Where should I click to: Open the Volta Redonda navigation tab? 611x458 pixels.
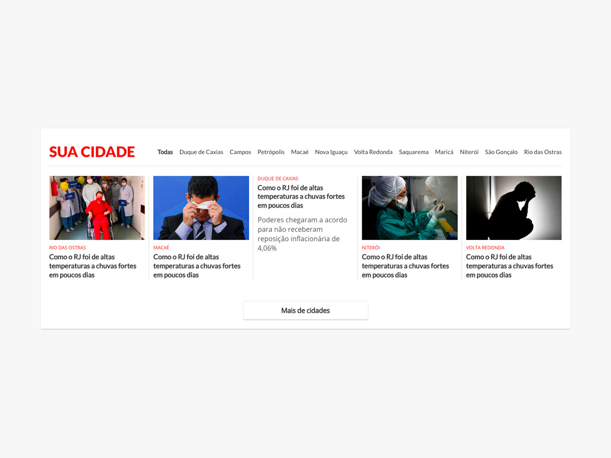(373, 152)
